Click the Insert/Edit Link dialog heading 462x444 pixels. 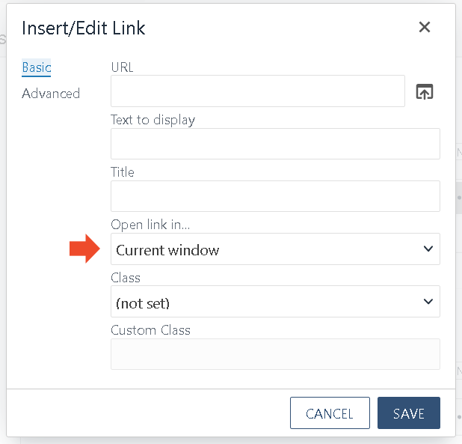84,28
